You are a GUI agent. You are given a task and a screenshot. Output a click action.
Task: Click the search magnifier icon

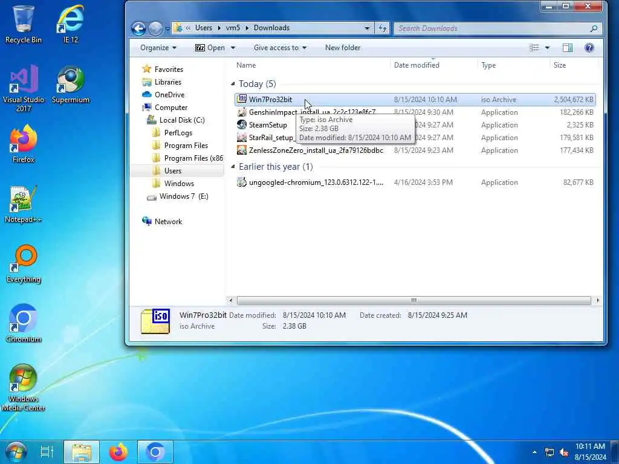point(594,28)
